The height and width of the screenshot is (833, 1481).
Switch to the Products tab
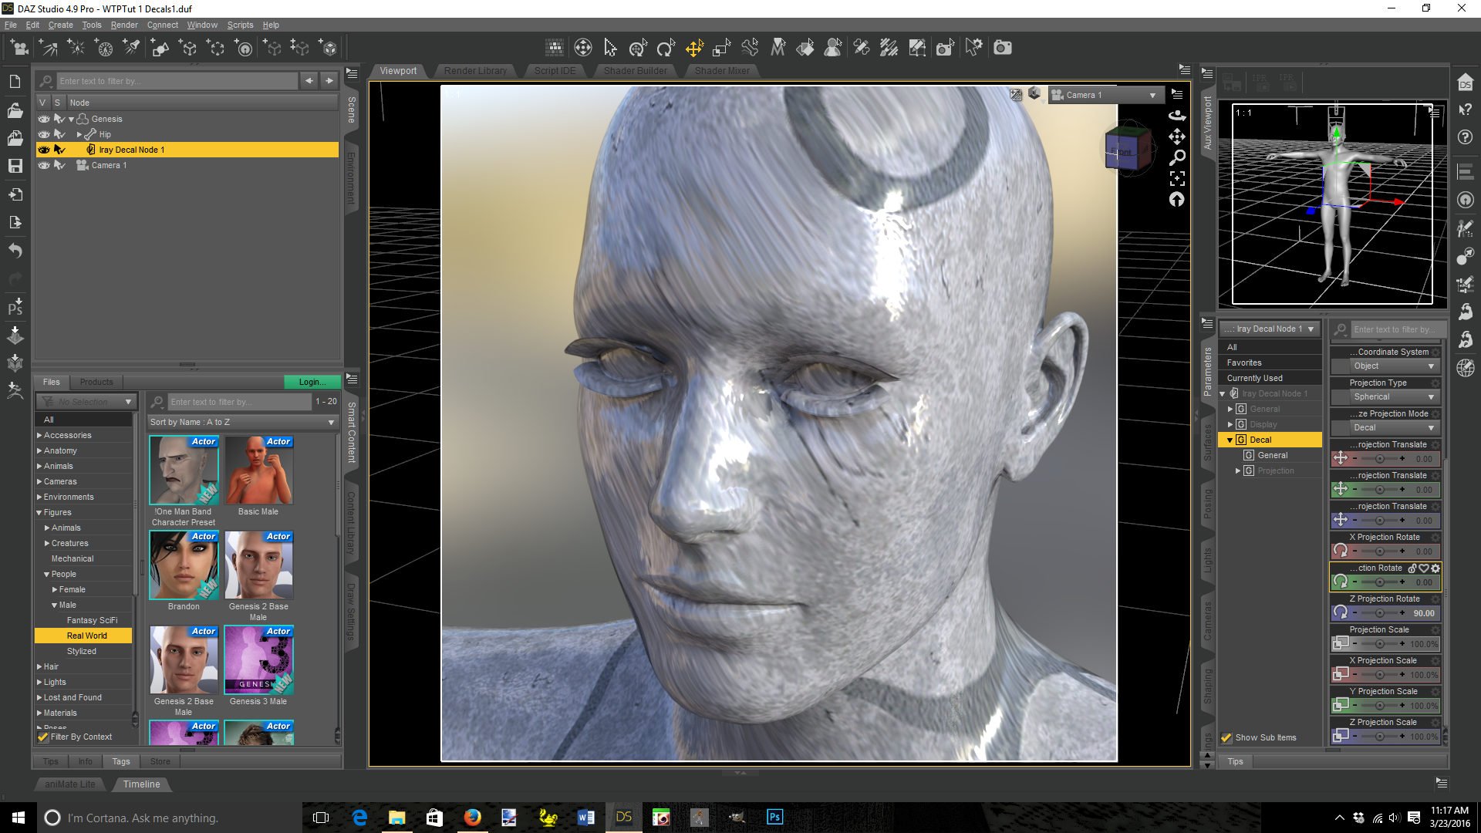96,383
